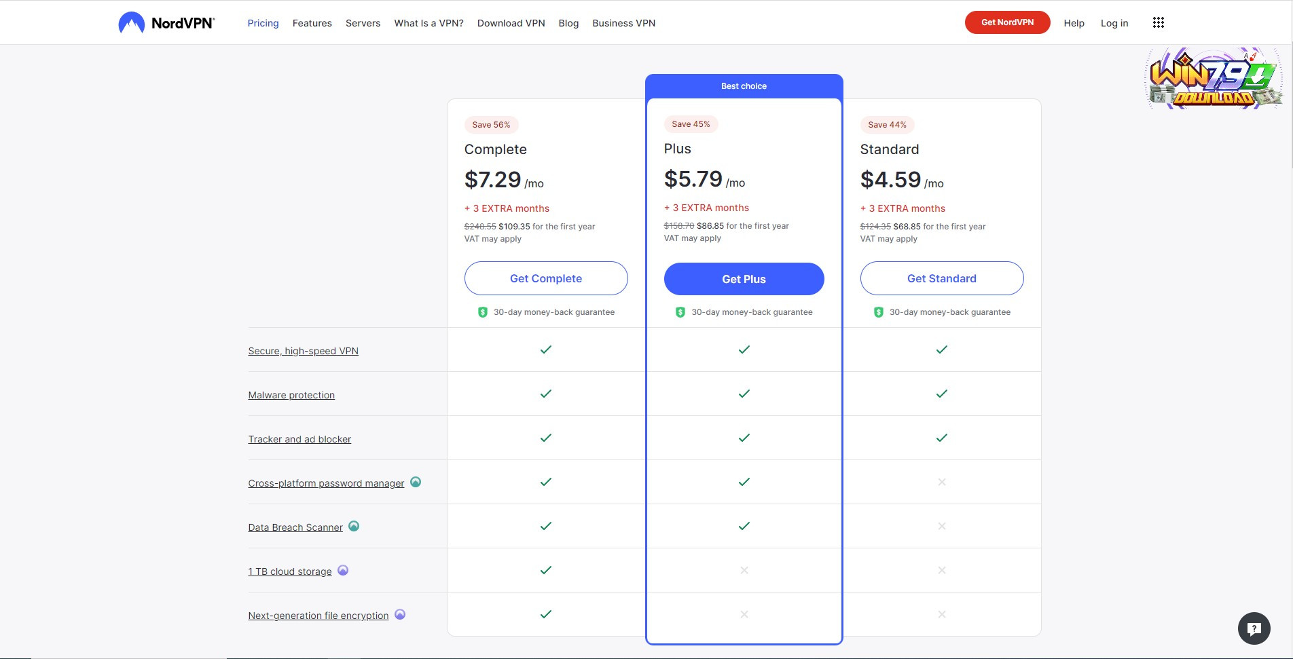The image size is (1293, 659).
Task: Click the NordPass icon beside password manager
Action: 416,482
